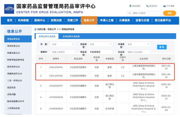Image resolution: width=180 pixels, height=117 pixels.
Task: Open the CDE邮箱 link
Action: coord(170,6)
